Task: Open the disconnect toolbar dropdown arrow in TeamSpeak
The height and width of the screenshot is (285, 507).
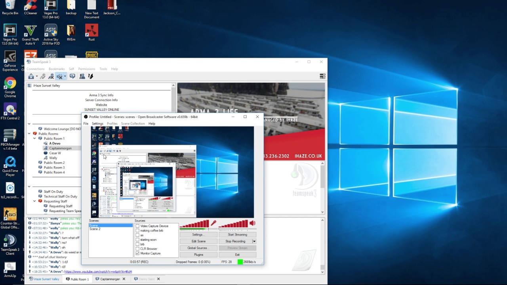Action: (36, 76)
